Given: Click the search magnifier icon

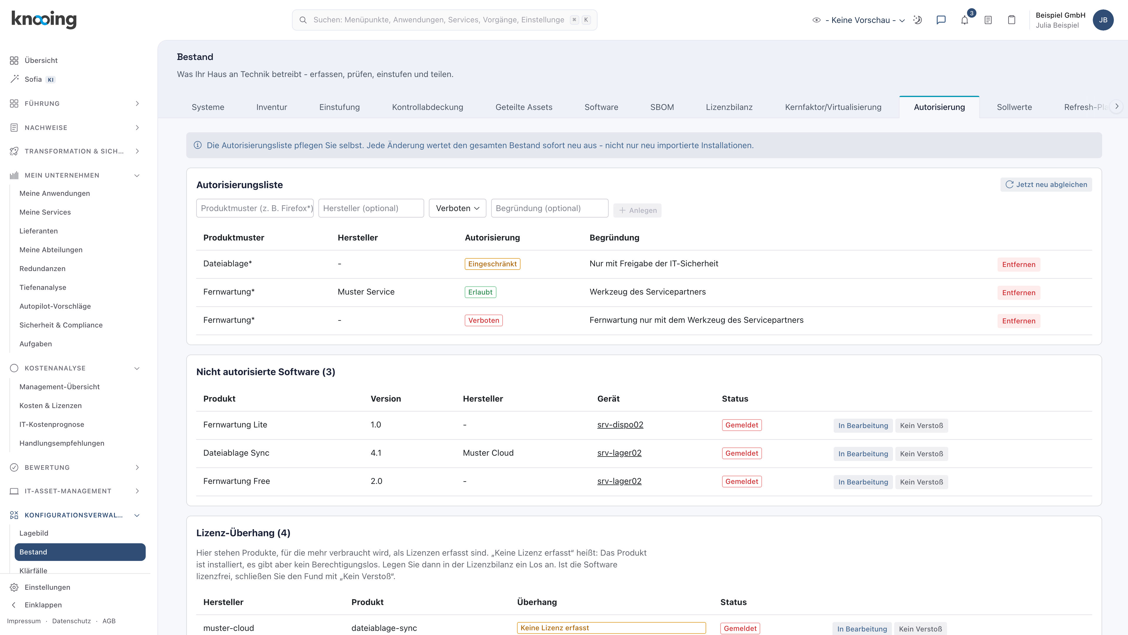Looking at the screenshot, I should pos(303,20).
